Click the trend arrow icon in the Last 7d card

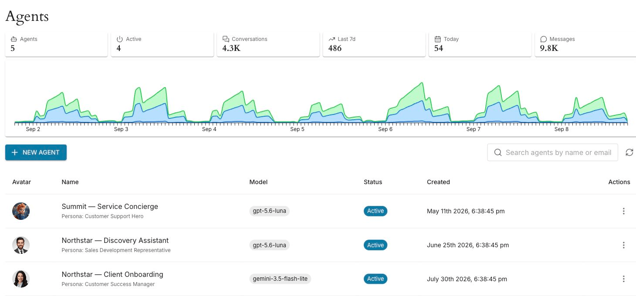(x=332, y=39)
